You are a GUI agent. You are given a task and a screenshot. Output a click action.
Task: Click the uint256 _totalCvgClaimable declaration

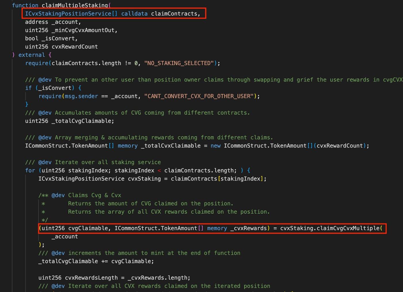point(69,121)
